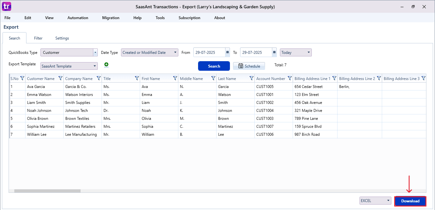This screenshot has width=435, height=210.
Task: Open the Today date range dropdown
Action: 309,53
